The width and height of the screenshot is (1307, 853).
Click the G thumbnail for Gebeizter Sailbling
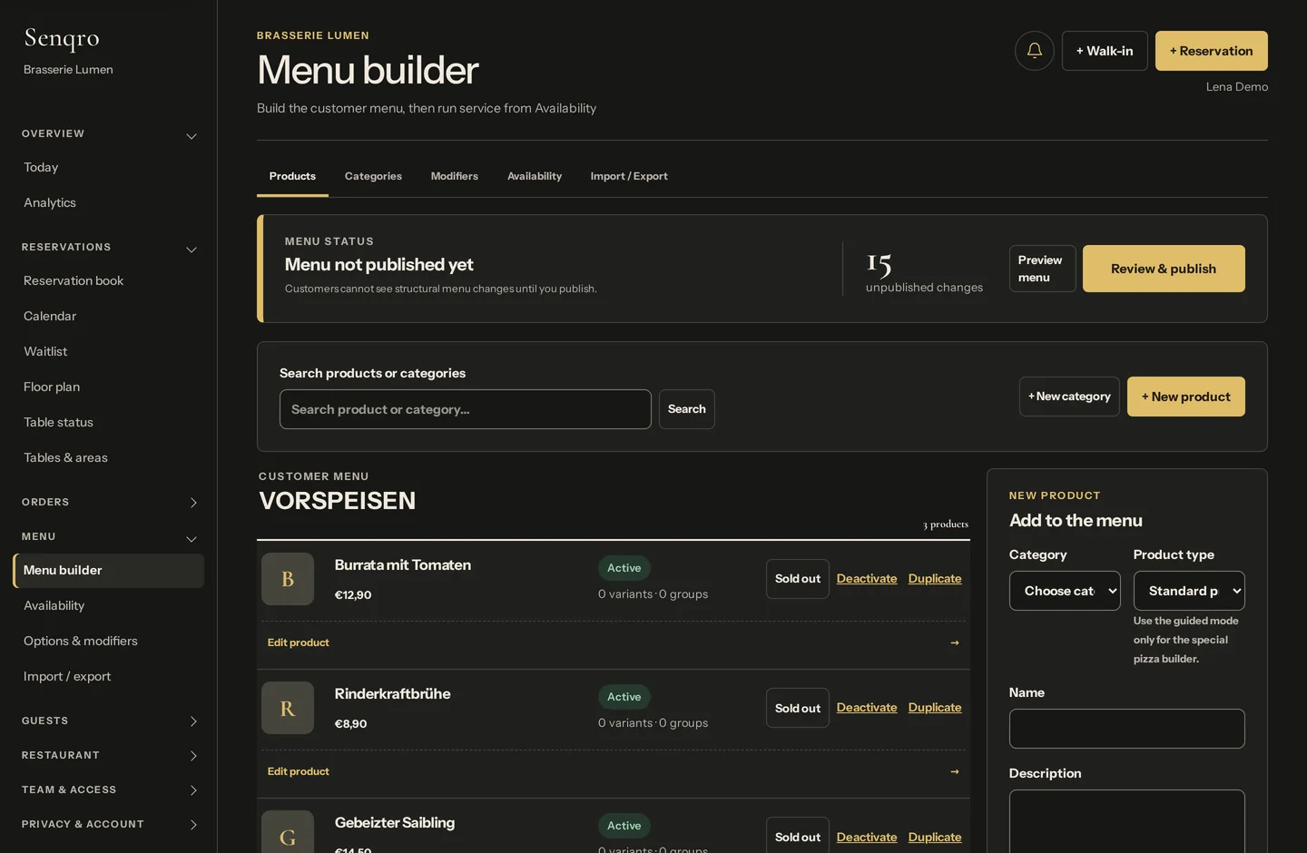point(288,832)
